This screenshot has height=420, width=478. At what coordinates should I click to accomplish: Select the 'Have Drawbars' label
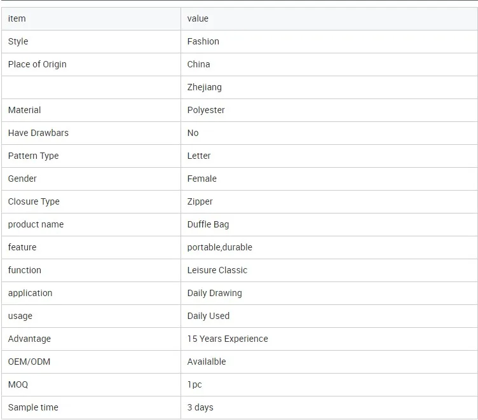pos(38,133)
